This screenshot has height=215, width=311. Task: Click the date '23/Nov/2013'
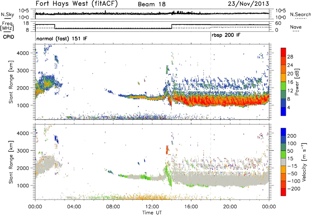(x=248, y=4)
